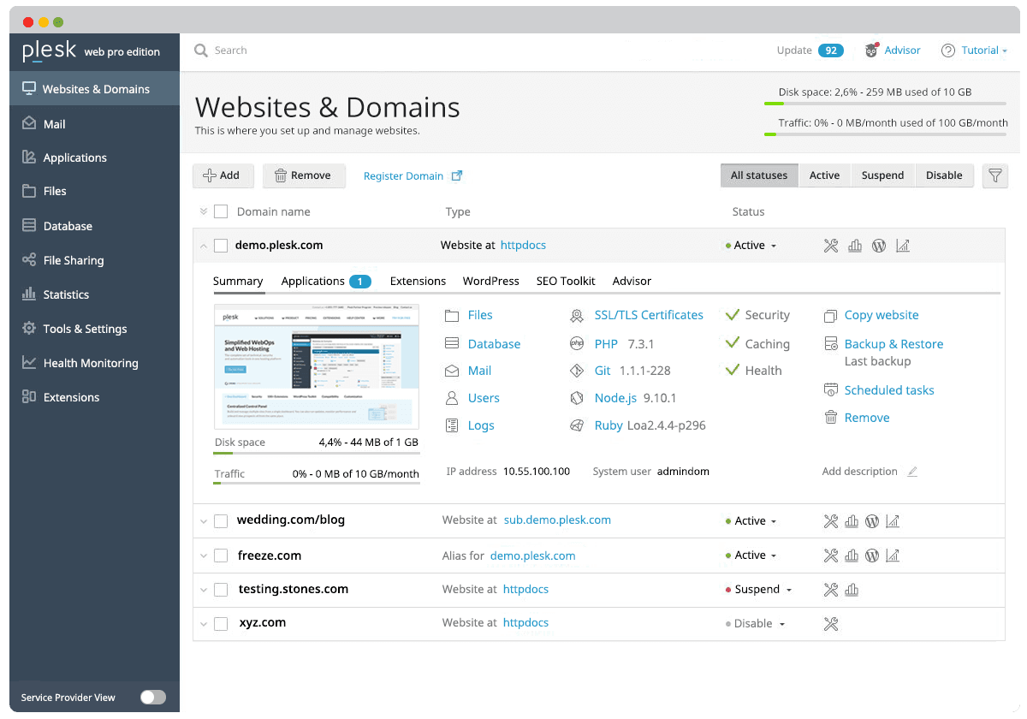Switch to the Extensions tab in domain panel

(x=418, y=281)
